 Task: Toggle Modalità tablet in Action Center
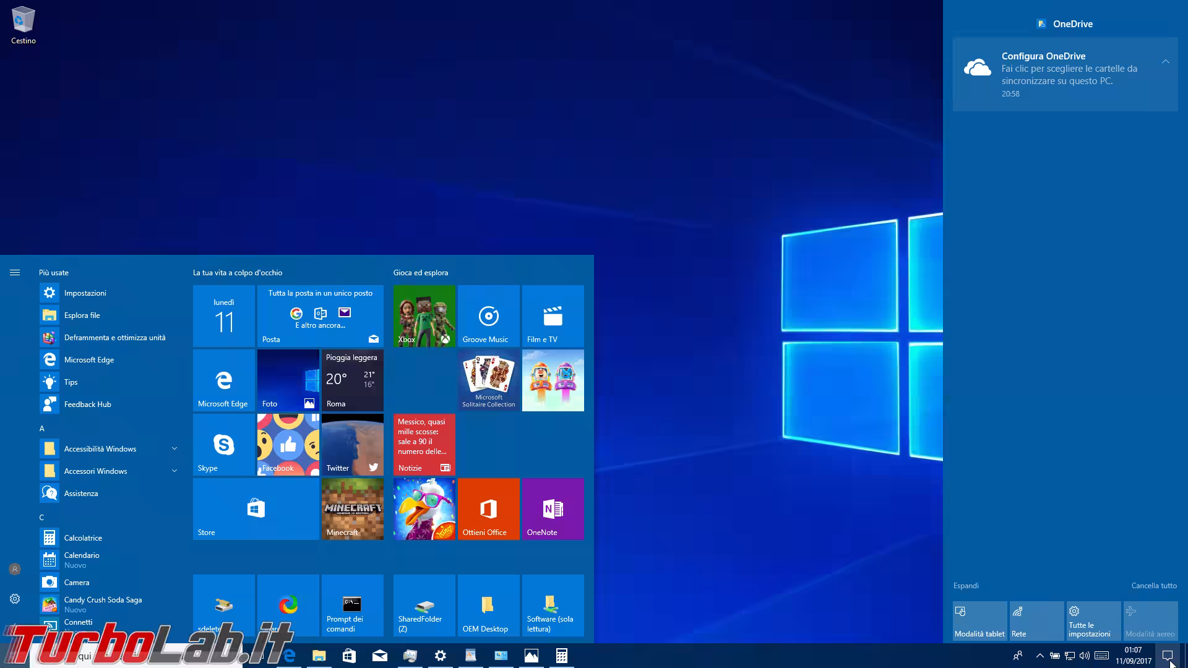pos(979,620)
